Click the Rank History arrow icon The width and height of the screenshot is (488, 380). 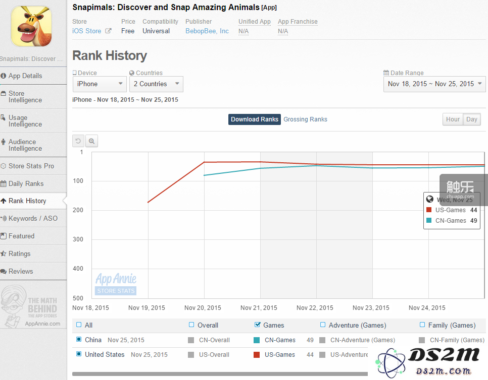click(x=4, y=201)
